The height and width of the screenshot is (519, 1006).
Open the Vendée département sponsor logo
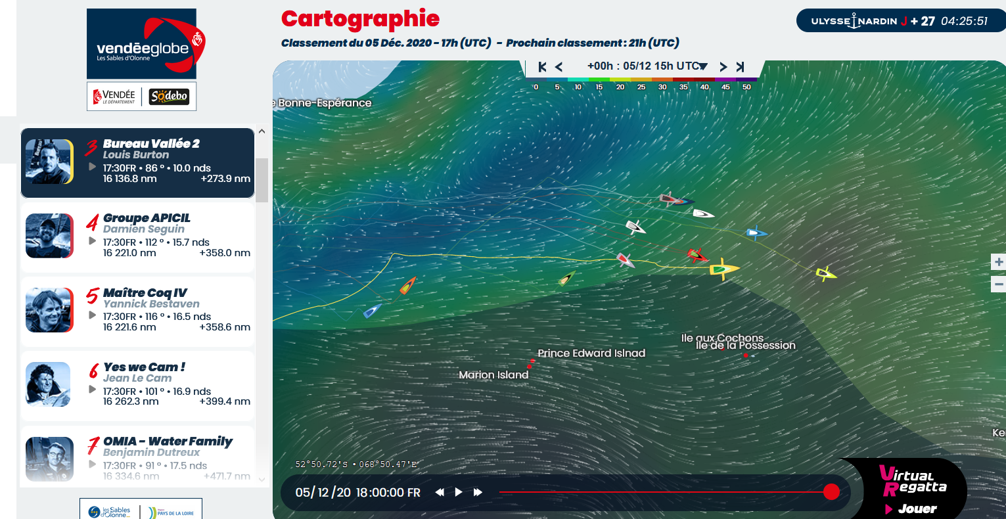click(x=114, y=97)
